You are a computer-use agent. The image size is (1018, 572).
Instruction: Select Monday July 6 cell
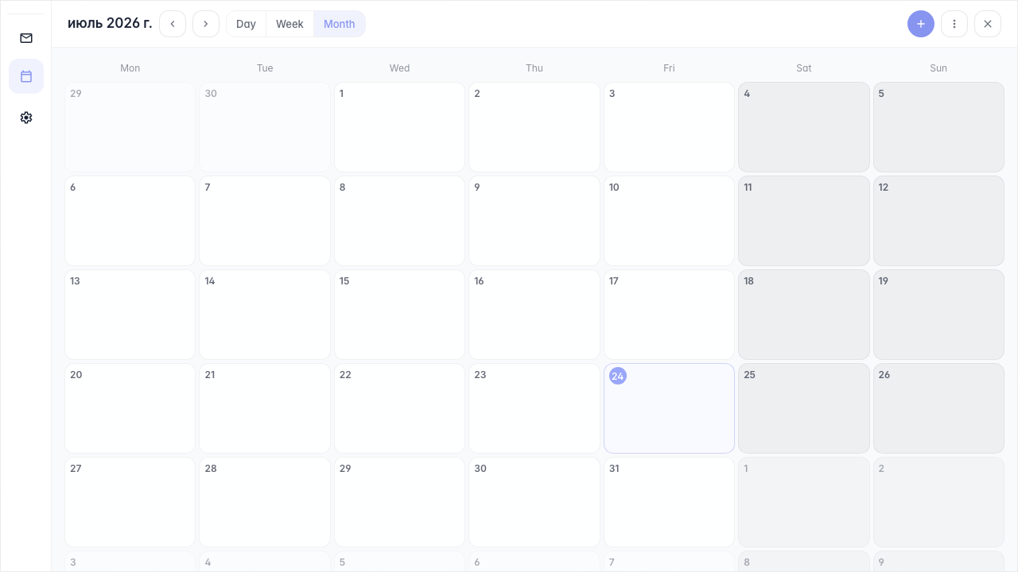[130, 221]
